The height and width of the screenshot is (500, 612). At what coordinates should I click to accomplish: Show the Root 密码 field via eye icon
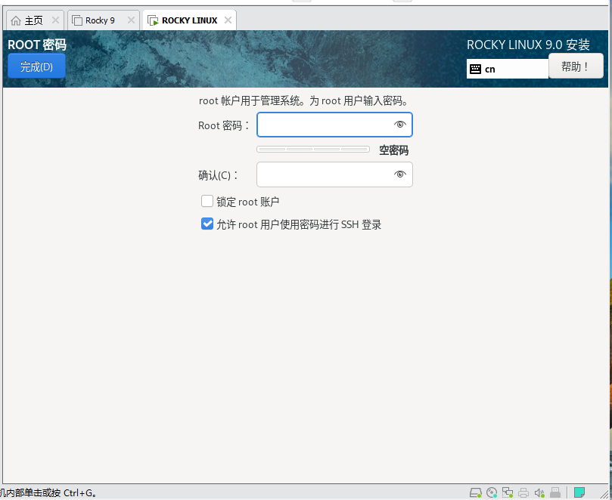399,125
